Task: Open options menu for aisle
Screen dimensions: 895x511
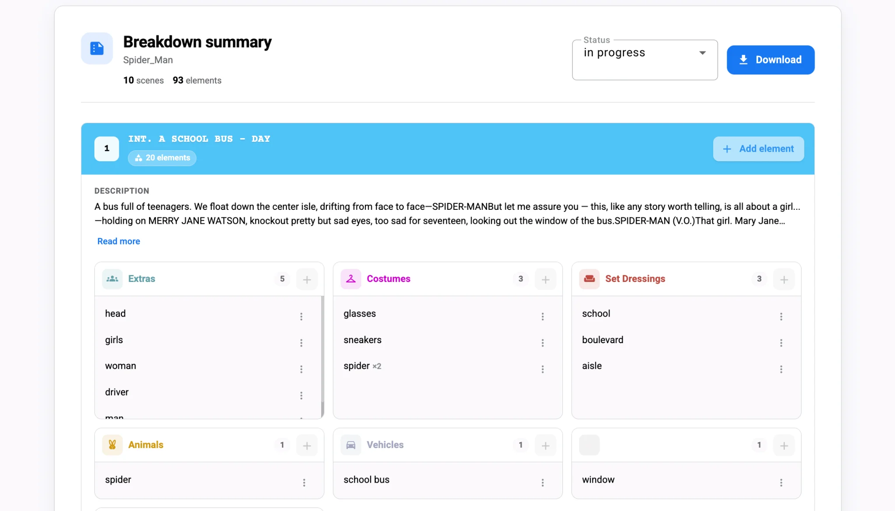Action: pyautogui.click(x=781, y=369)
